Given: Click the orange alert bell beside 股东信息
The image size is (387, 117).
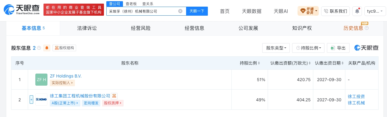Looking at the screenshot, I should coord(47,48).
